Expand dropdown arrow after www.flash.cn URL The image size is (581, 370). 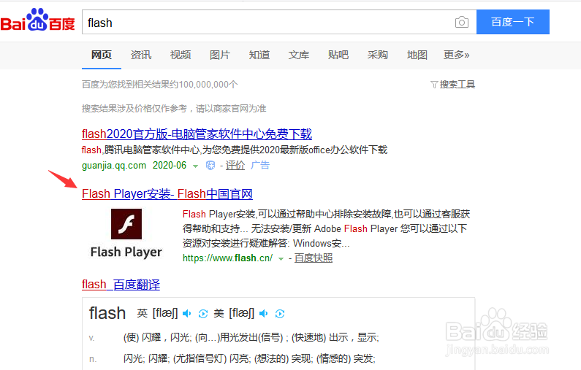pos(281,258)
